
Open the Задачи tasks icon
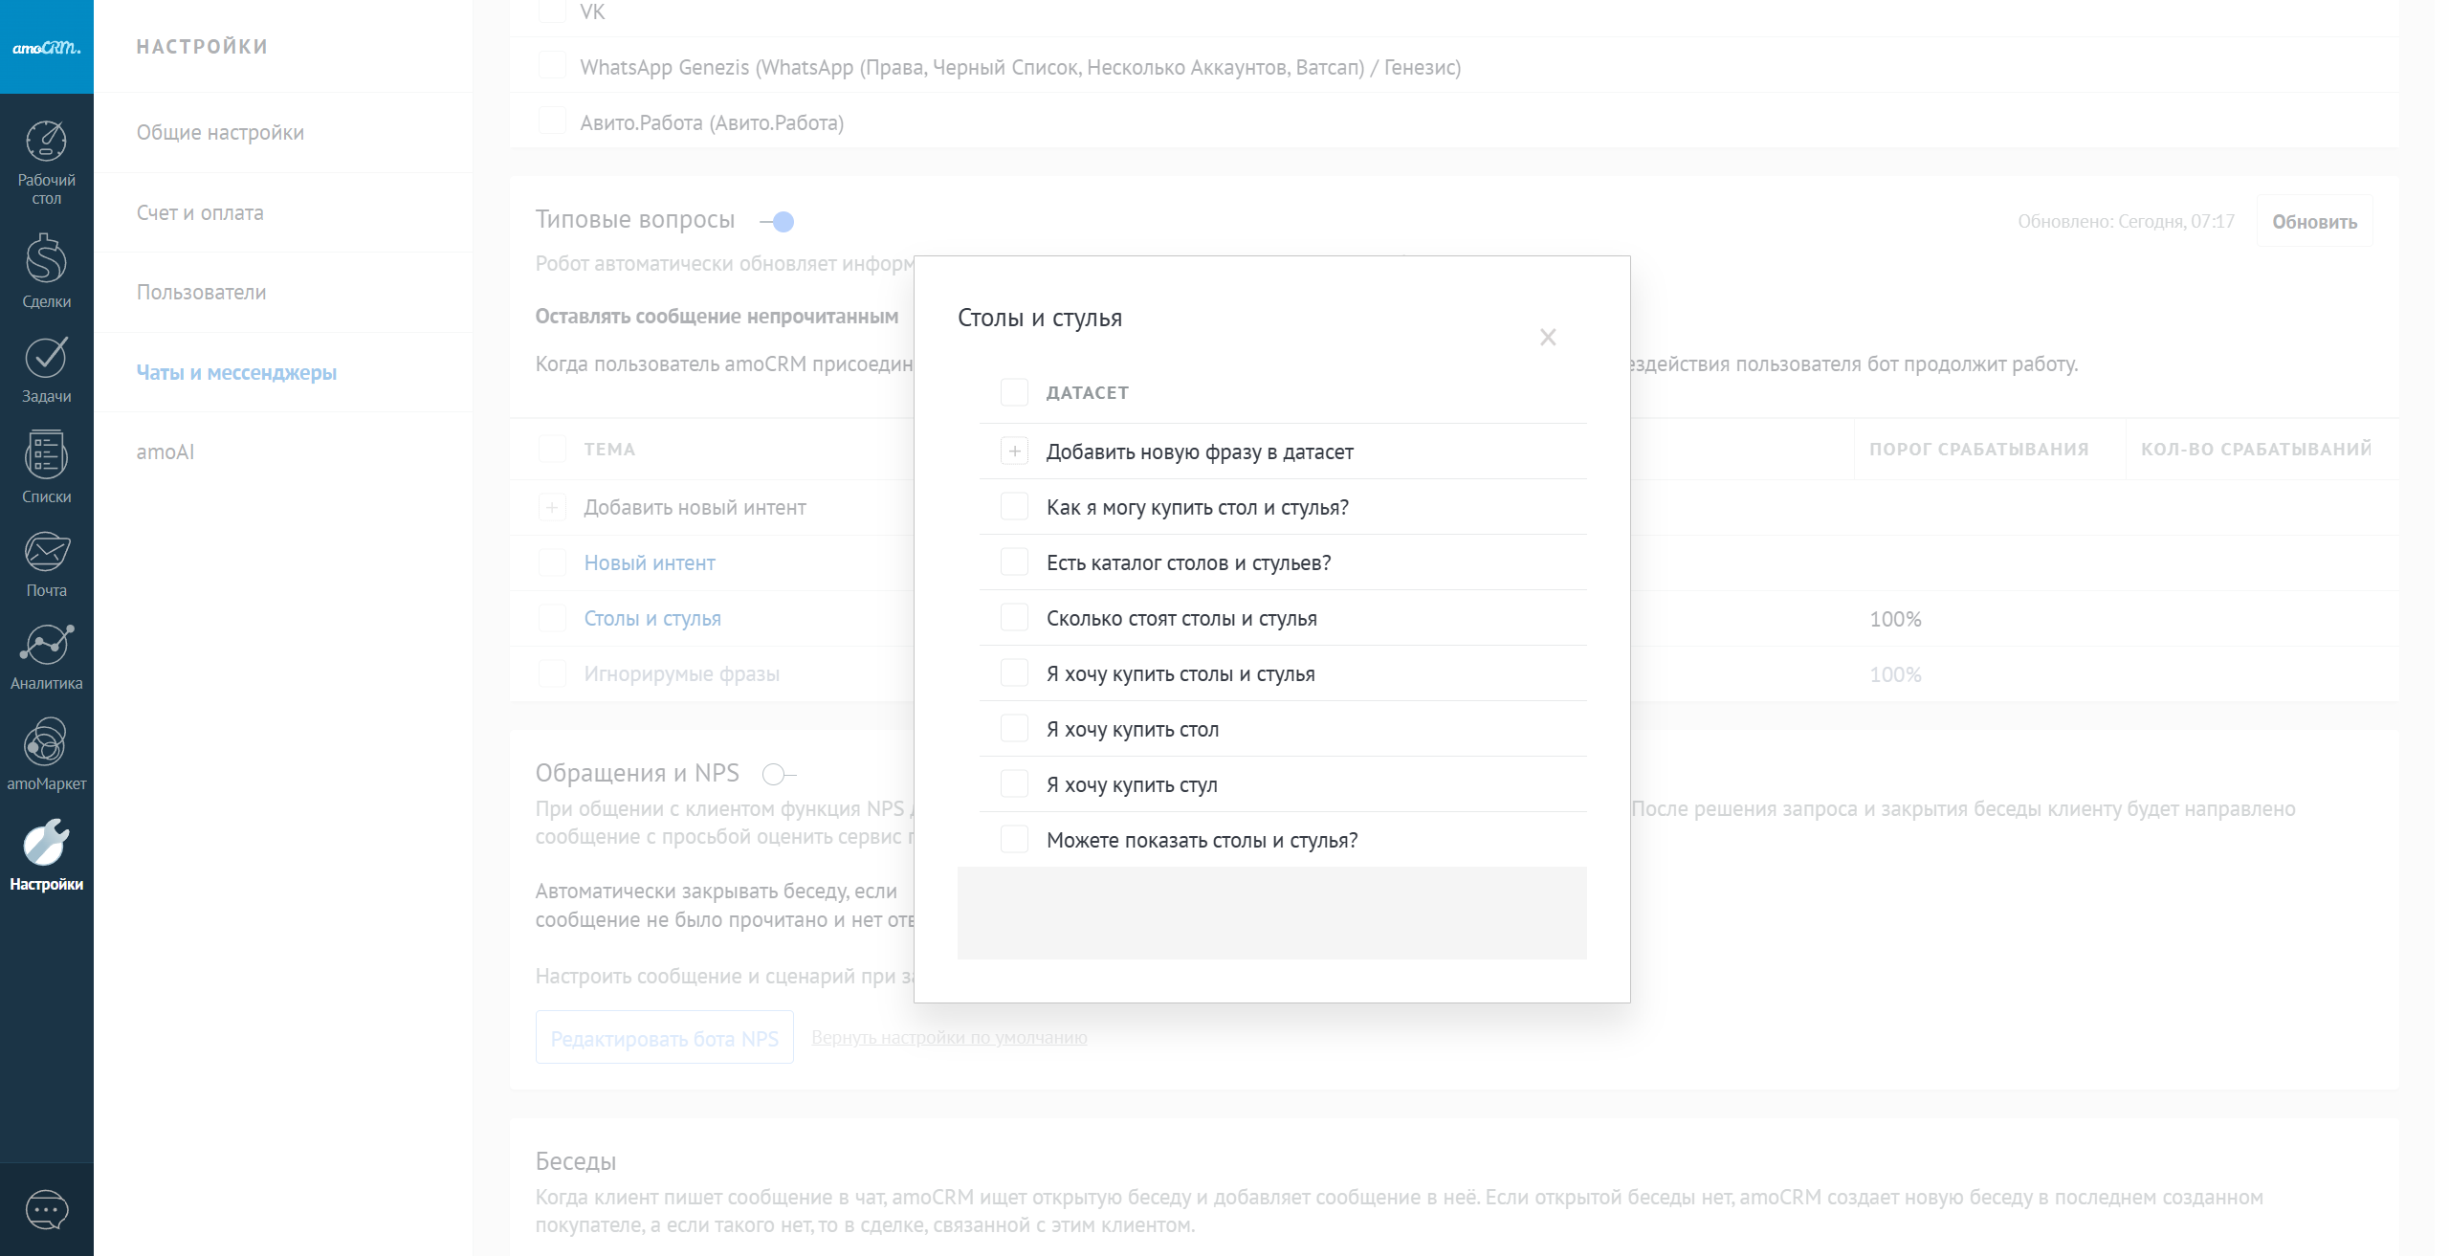(x=46, y=368)
